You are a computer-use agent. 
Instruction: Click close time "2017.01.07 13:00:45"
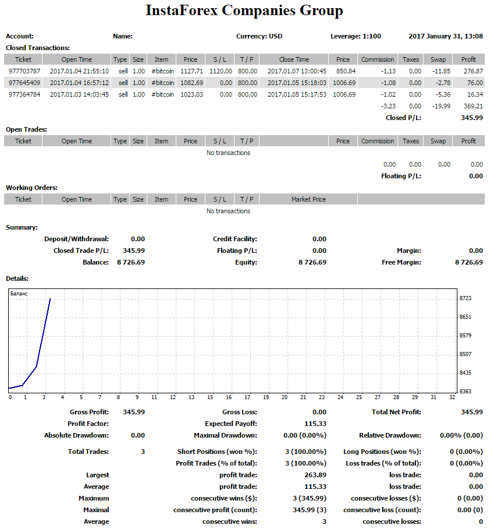coord(297,71)
